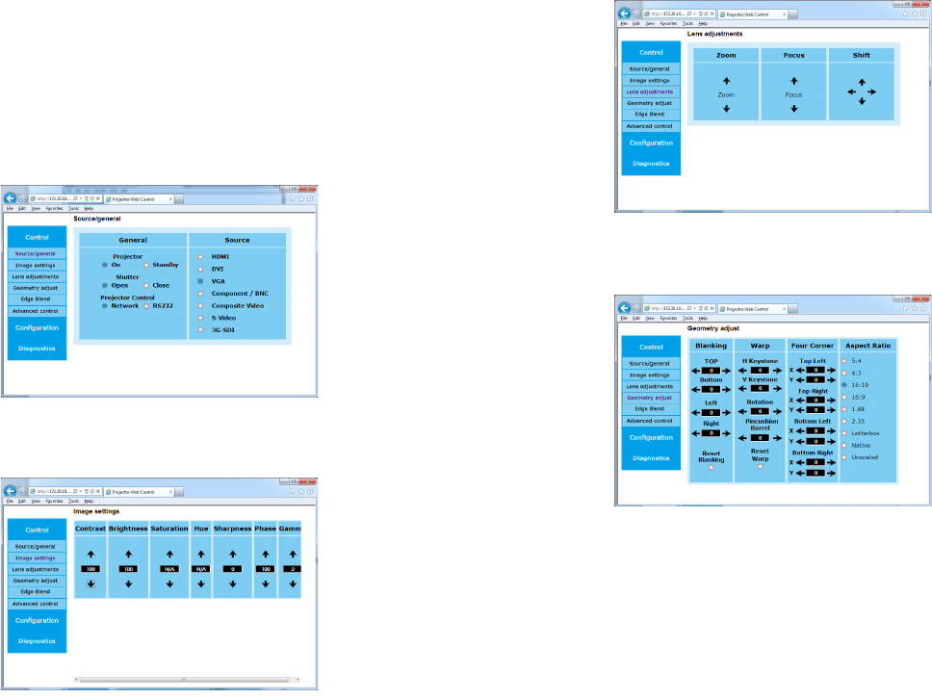
Task: Increase Contrast with up arrow in Image settings
Action: 91,554
